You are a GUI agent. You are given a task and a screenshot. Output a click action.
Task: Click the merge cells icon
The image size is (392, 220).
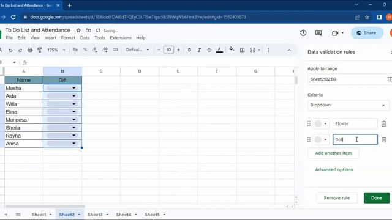pos(252,50)
